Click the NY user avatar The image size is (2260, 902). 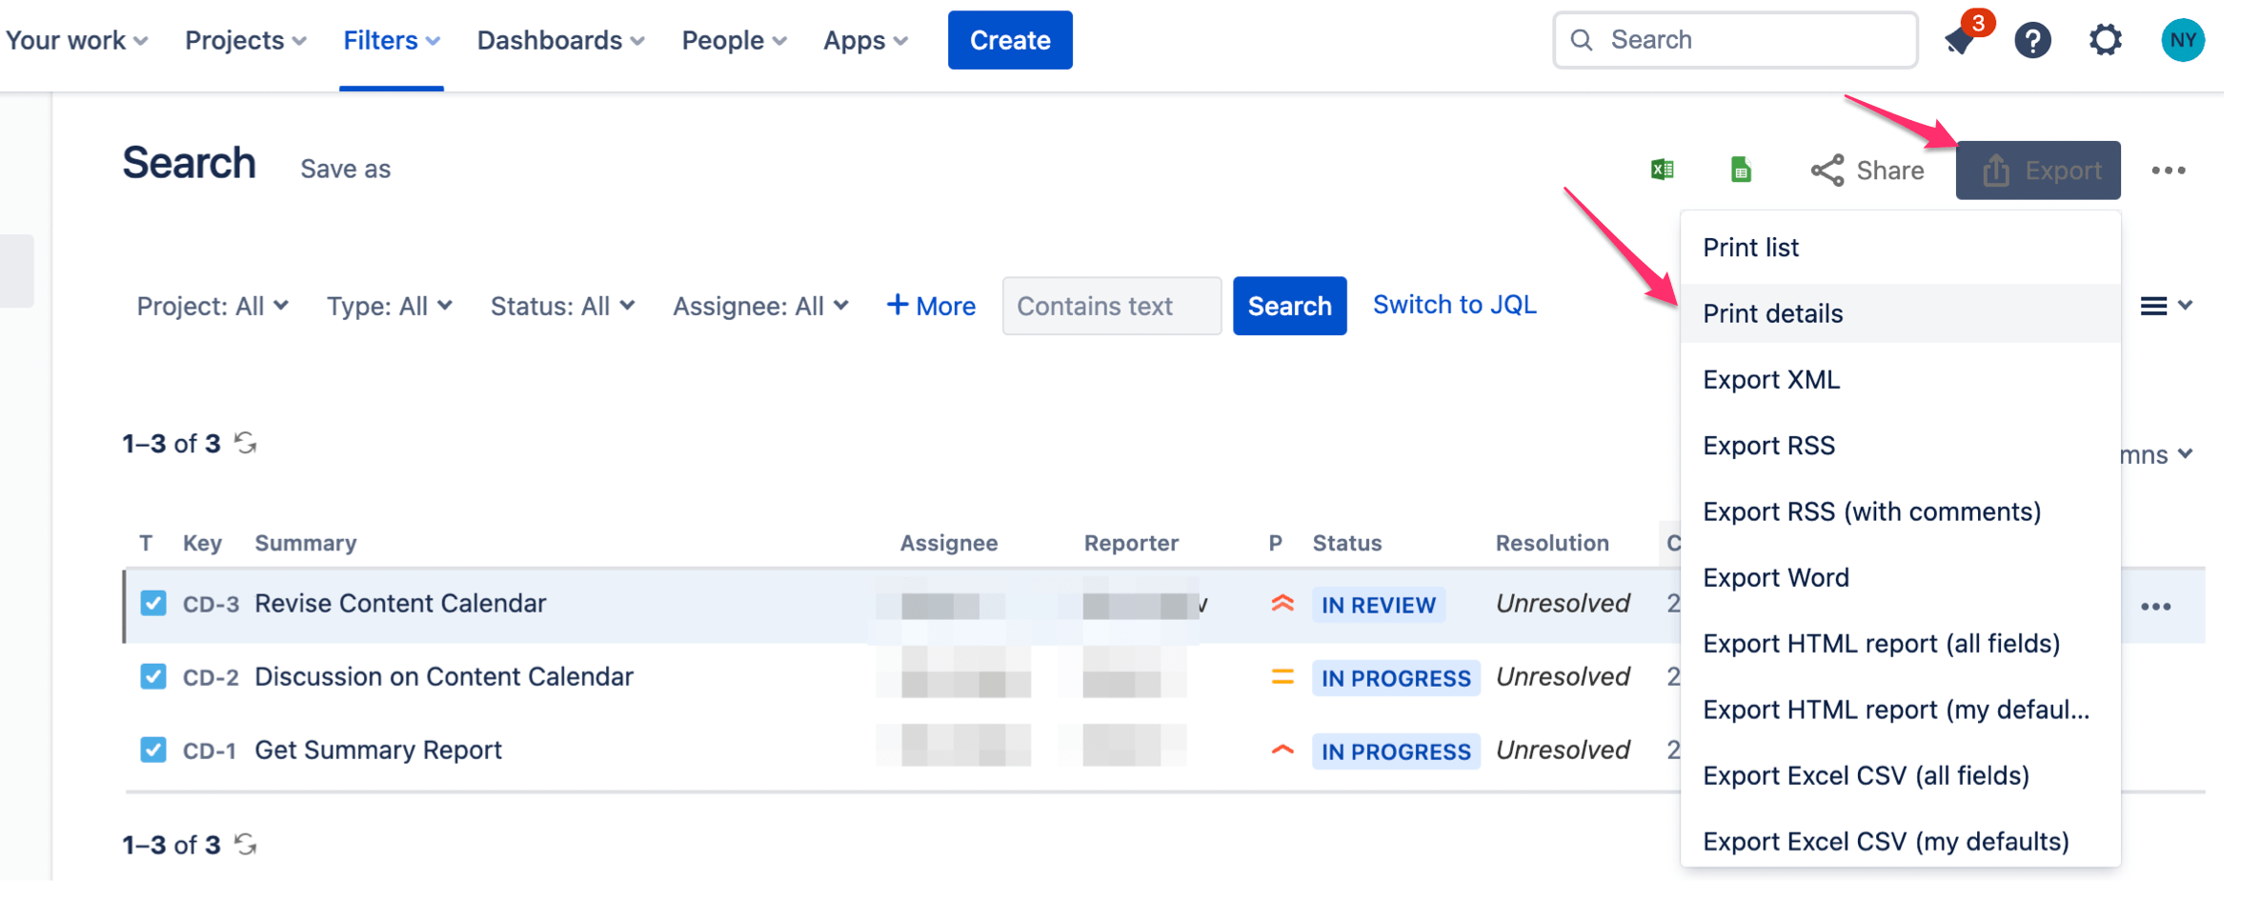(x=2183, y=40)
